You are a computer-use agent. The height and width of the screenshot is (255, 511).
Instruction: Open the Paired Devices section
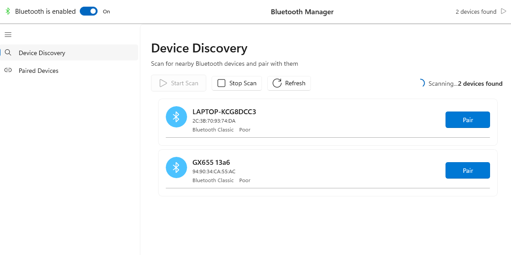click(38, 71)
